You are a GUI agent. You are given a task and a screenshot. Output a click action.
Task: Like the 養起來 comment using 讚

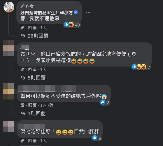tap(22, 69)
